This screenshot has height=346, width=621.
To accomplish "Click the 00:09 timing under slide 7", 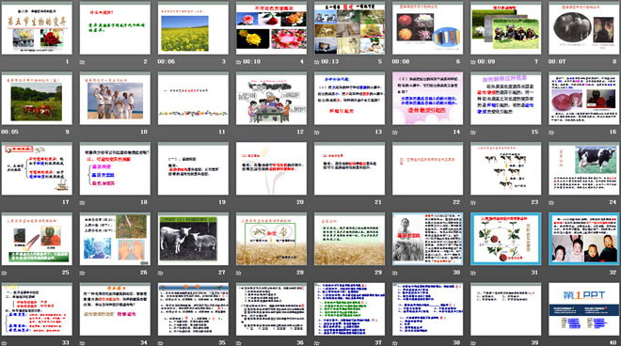I will click(x=486, y=62).
